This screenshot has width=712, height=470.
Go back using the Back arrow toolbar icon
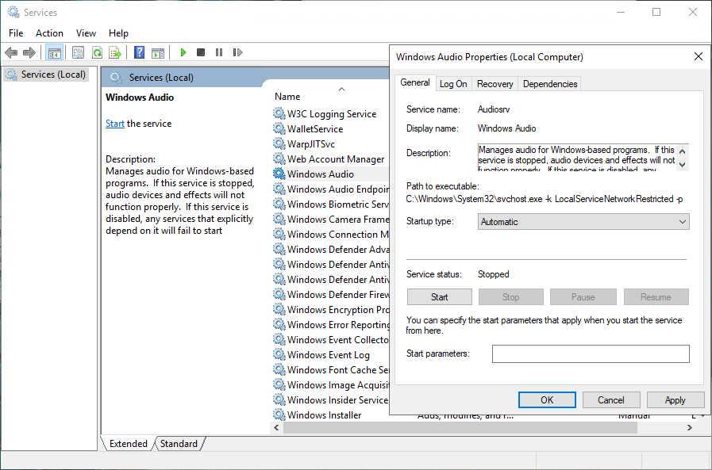[x=11, y=52]
